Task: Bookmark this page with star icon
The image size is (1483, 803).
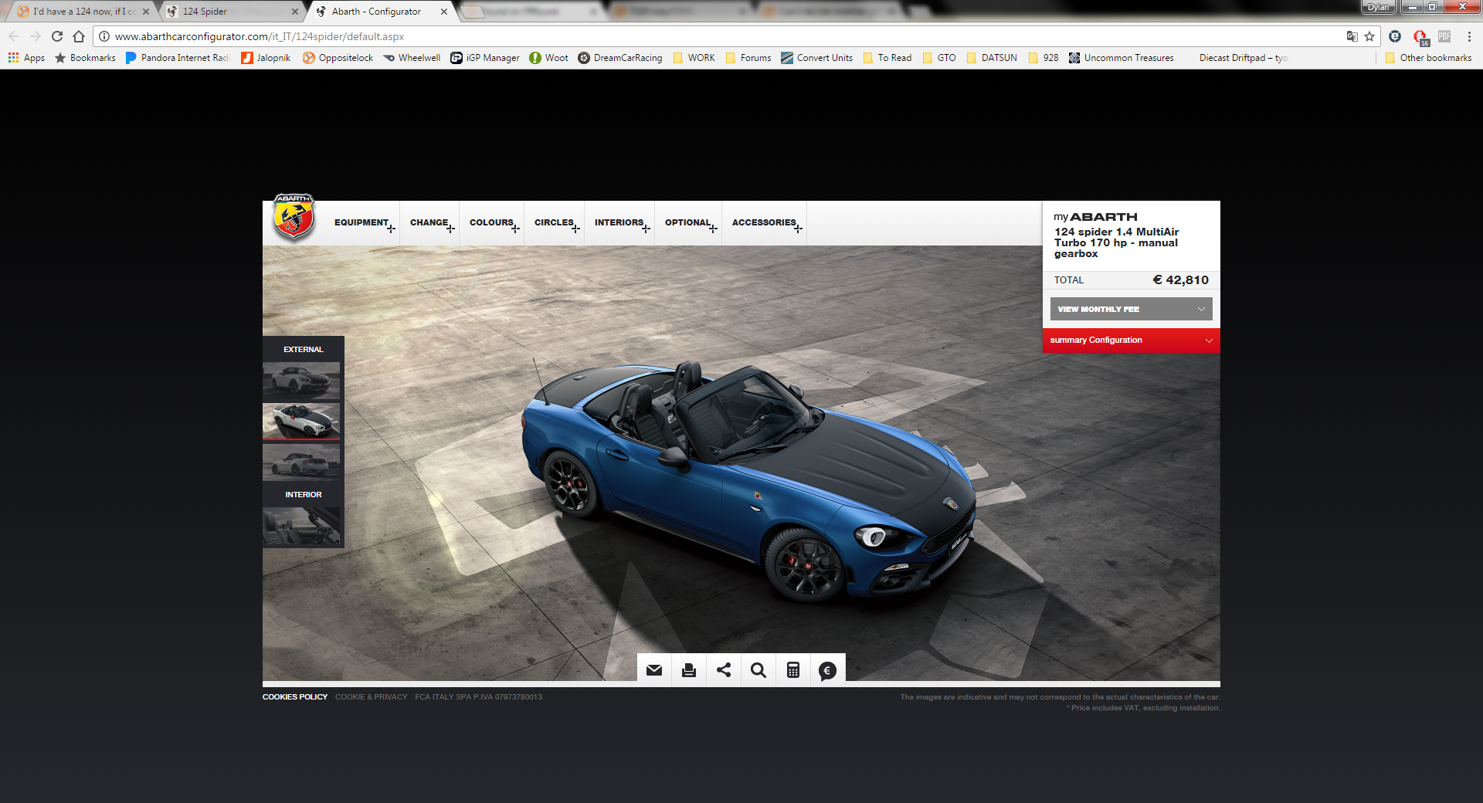Action: (x=1369, y=36)
